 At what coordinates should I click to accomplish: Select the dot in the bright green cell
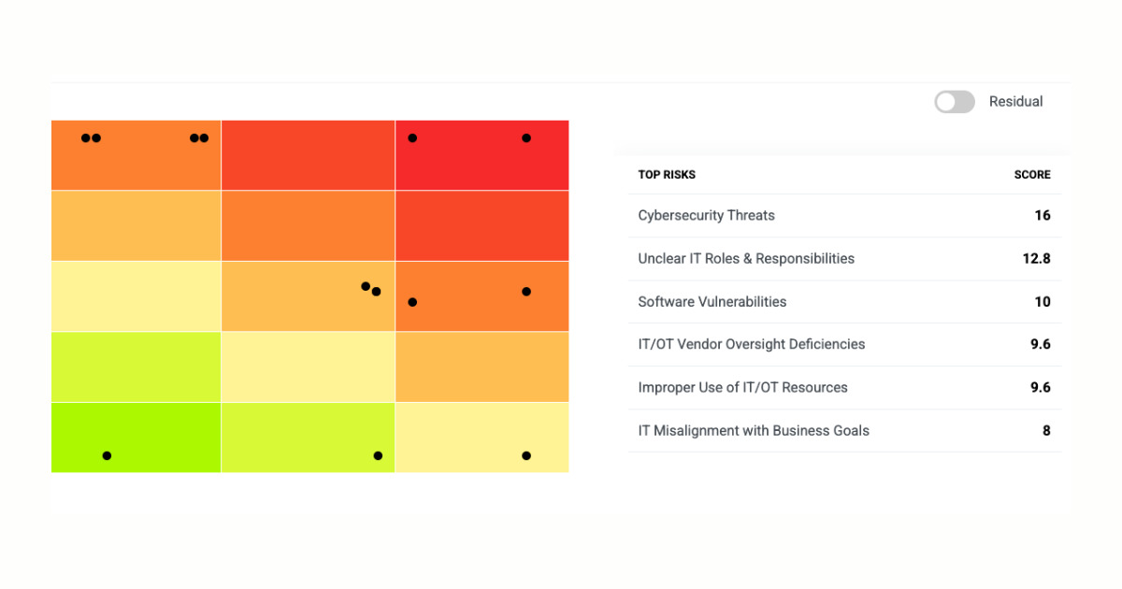click(107, 456)
